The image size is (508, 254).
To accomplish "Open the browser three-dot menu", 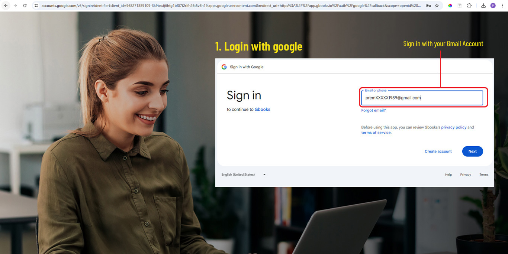I will [502, 6].
